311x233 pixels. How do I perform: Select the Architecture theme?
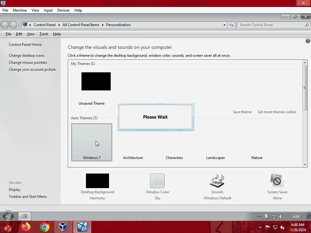coord(133,158)
